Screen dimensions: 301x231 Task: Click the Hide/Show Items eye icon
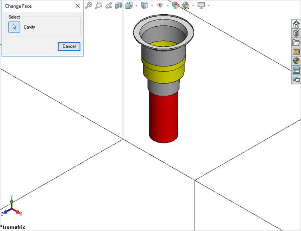(x=160, y=5)
